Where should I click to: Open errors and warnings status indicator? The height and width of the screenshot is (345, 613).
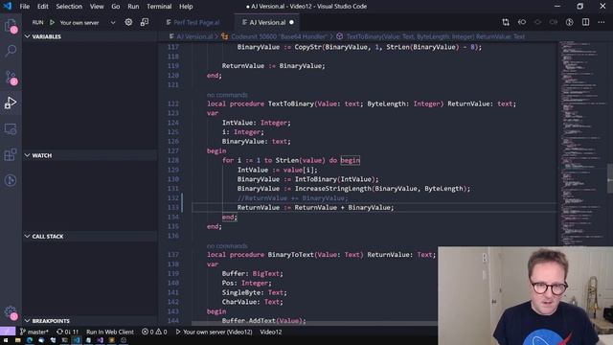(x=154, y=332)
